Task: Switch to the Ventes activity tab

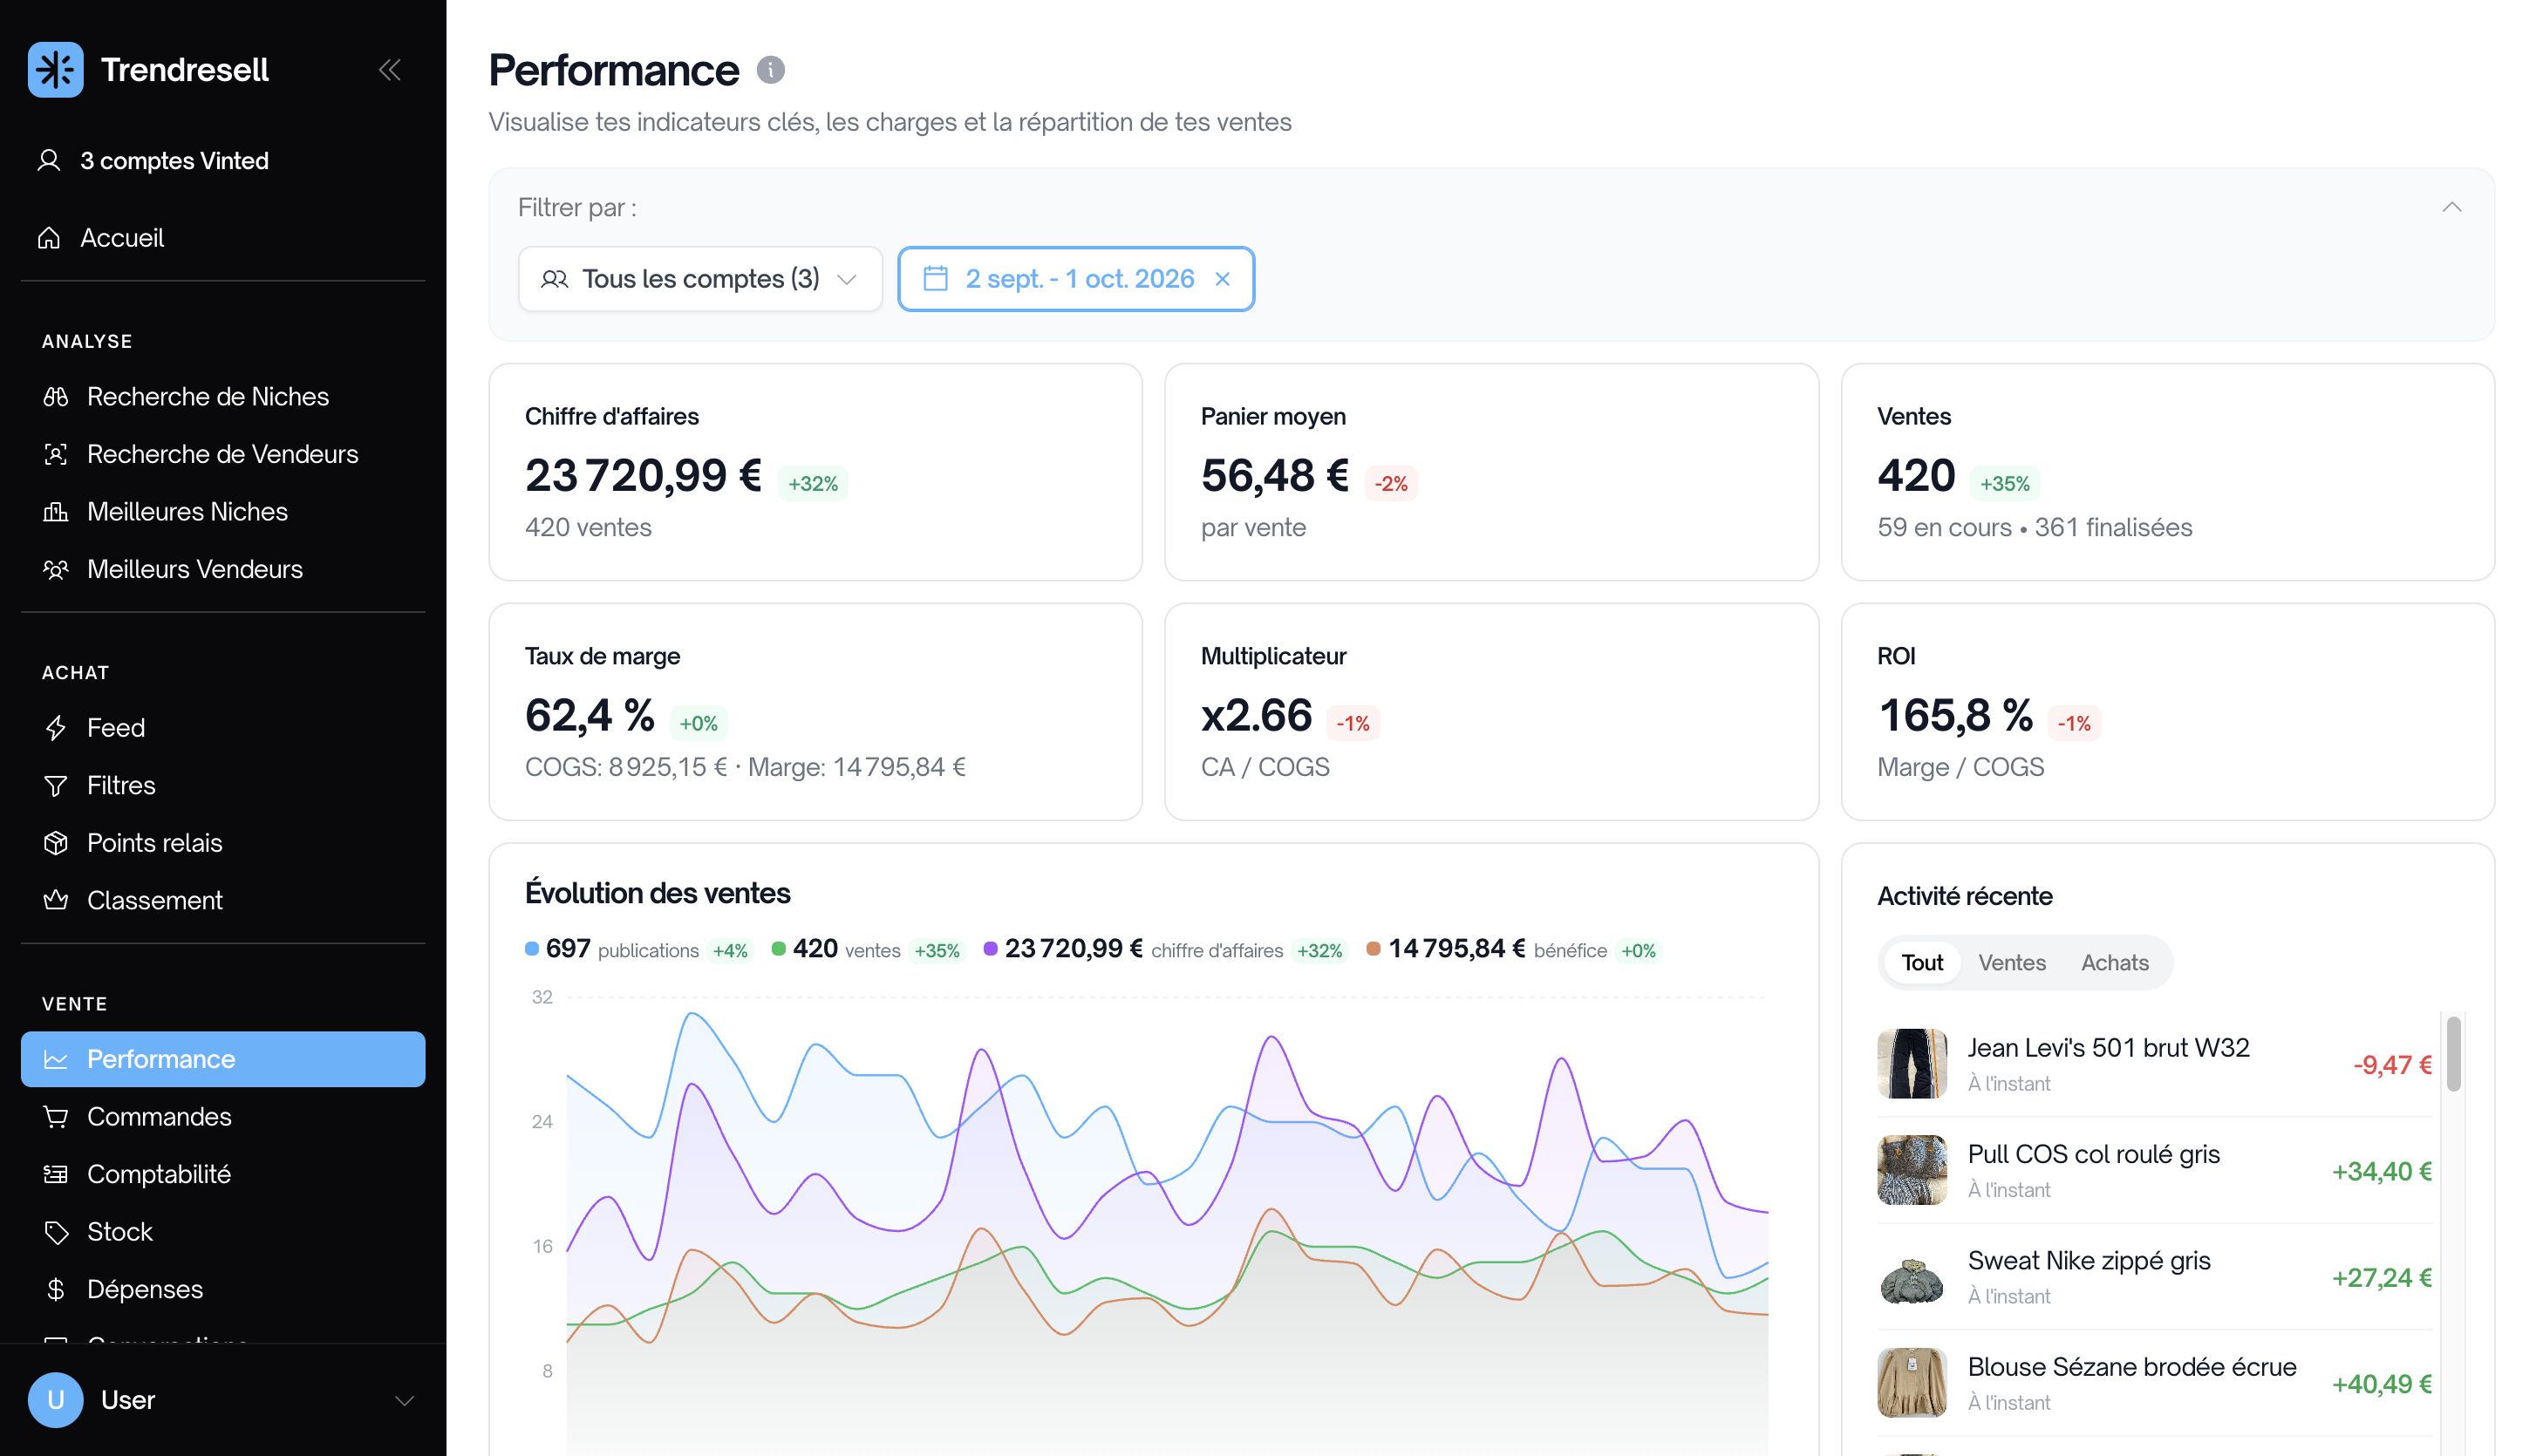Action: 2011,963
